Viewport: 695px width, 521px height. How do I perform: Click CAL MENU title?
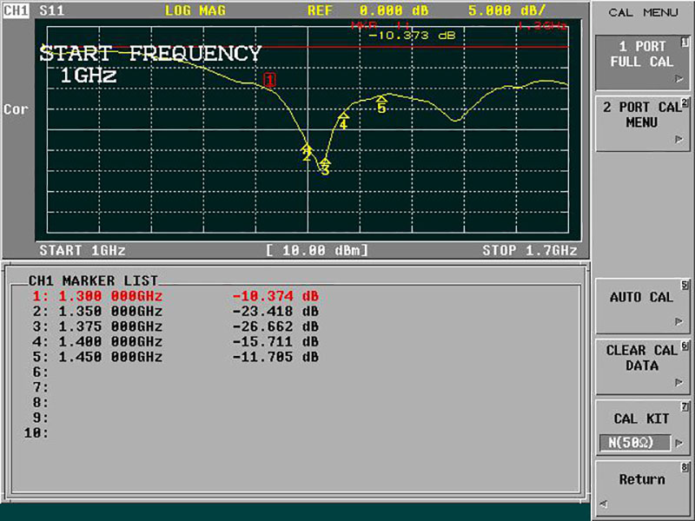point(643,12)
